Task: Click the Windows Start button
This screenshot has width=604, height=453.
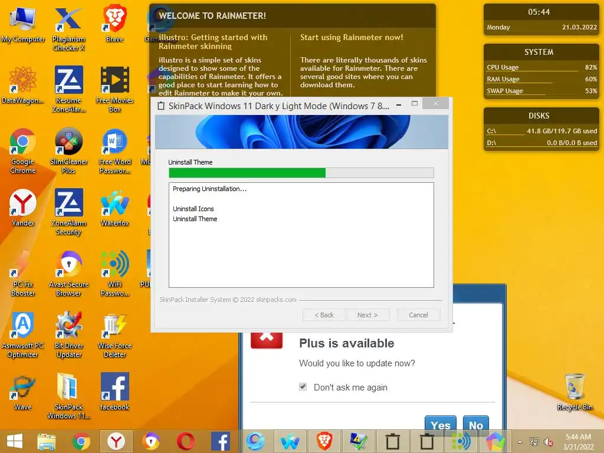Action: pos(15,441)
